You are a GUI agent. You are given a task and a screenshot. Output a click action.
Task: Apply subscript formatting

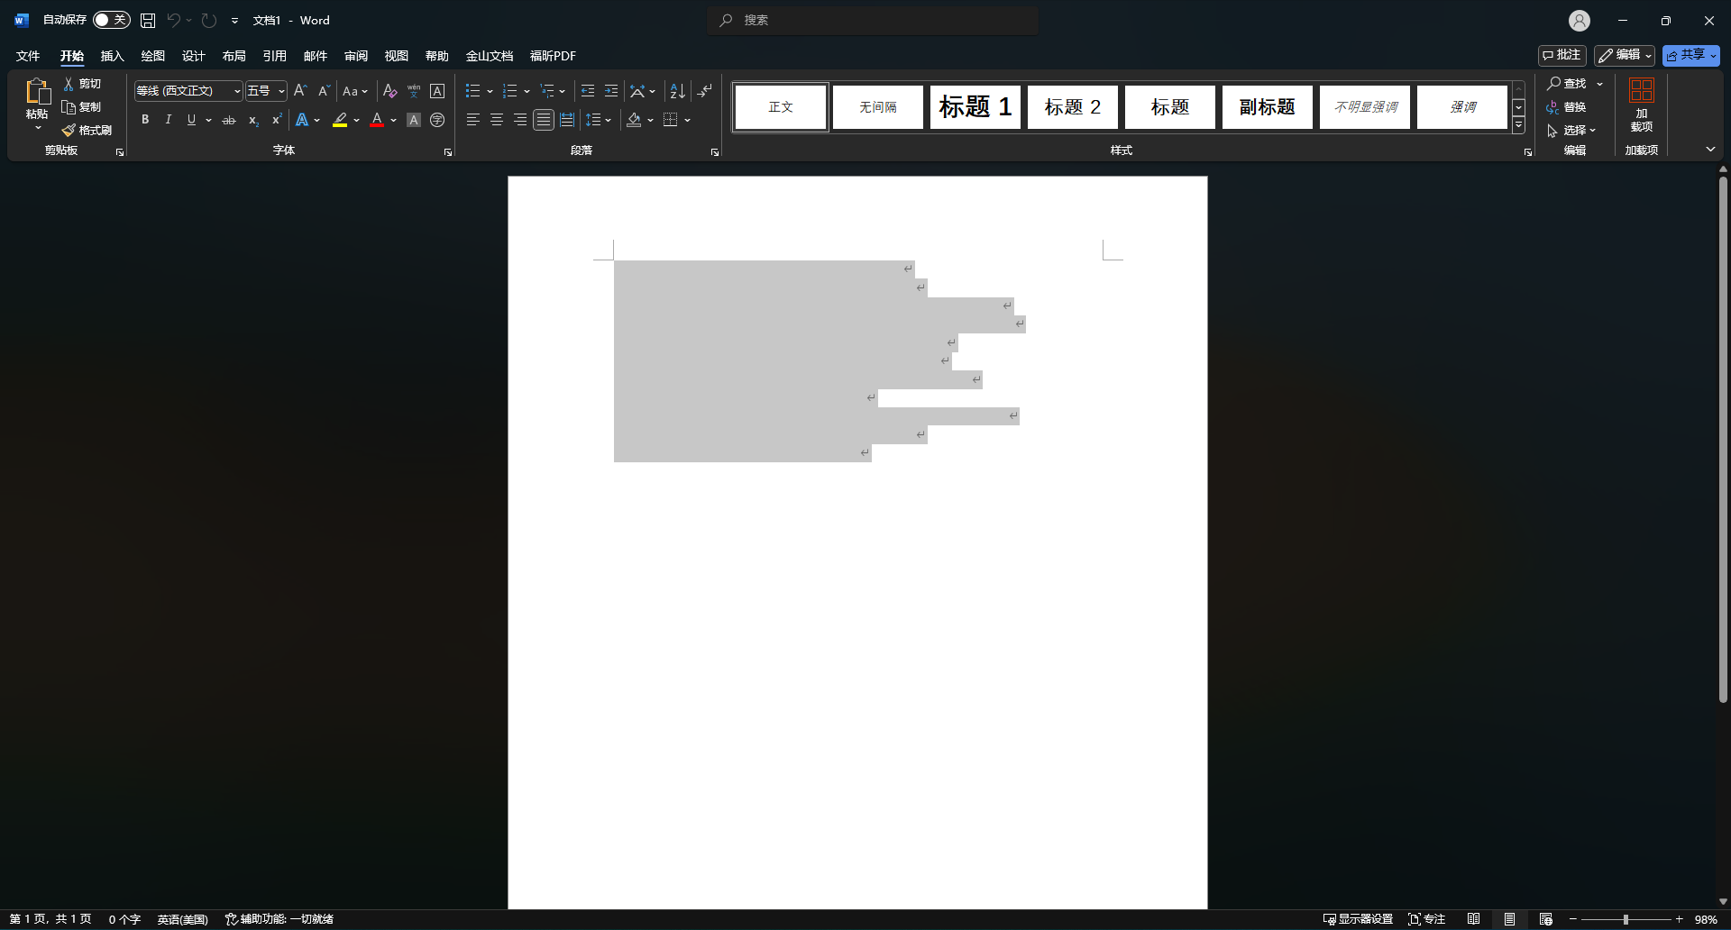tap(253, 120)
